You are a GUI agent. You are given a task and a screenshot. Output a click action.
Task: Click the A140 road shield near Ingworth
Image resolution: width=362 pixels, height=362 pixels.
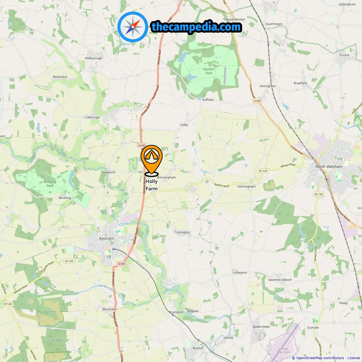(x=142, y=145)
